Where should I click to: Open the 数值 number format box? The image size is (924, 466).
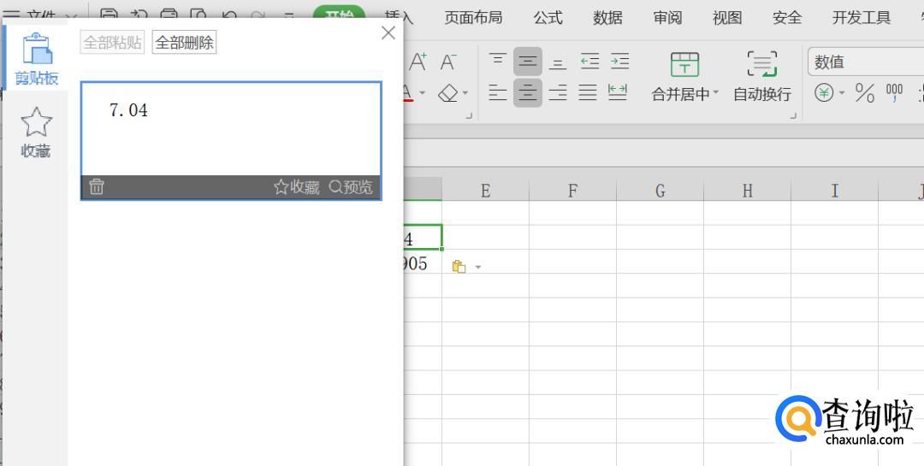[x=866, y=62]
